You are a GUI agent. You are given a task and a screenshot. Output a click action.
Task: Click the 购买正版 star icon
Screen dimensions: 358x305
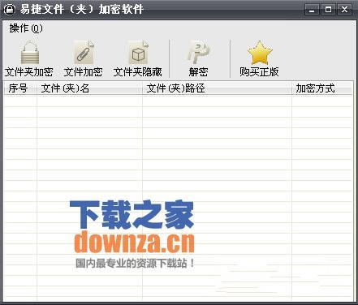(259, 53)
